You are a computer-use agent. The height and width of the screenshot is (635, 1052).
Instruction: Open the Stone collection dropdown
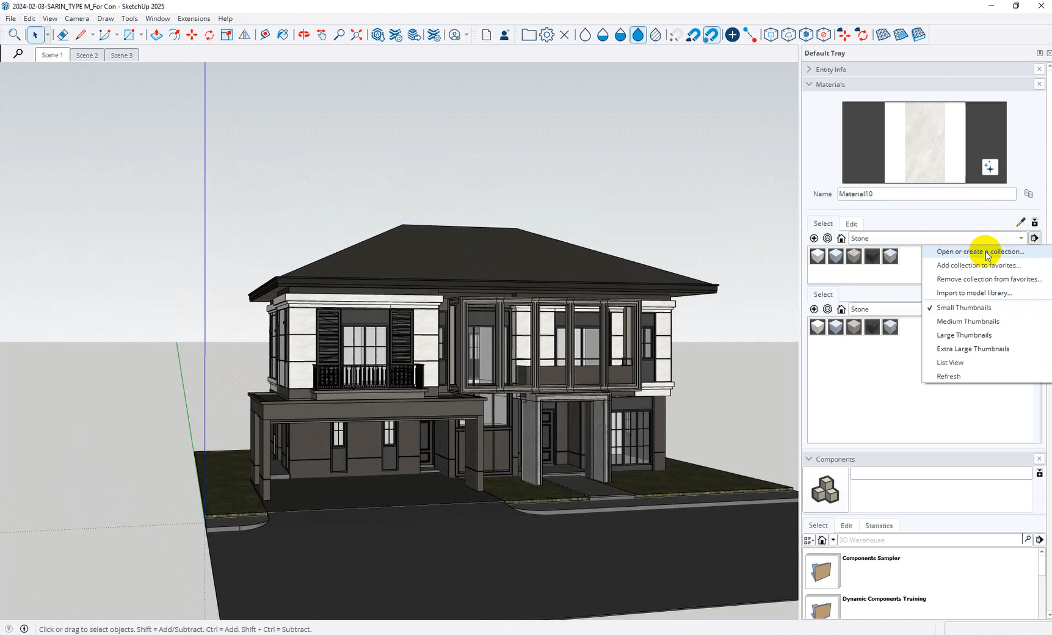1021,238
